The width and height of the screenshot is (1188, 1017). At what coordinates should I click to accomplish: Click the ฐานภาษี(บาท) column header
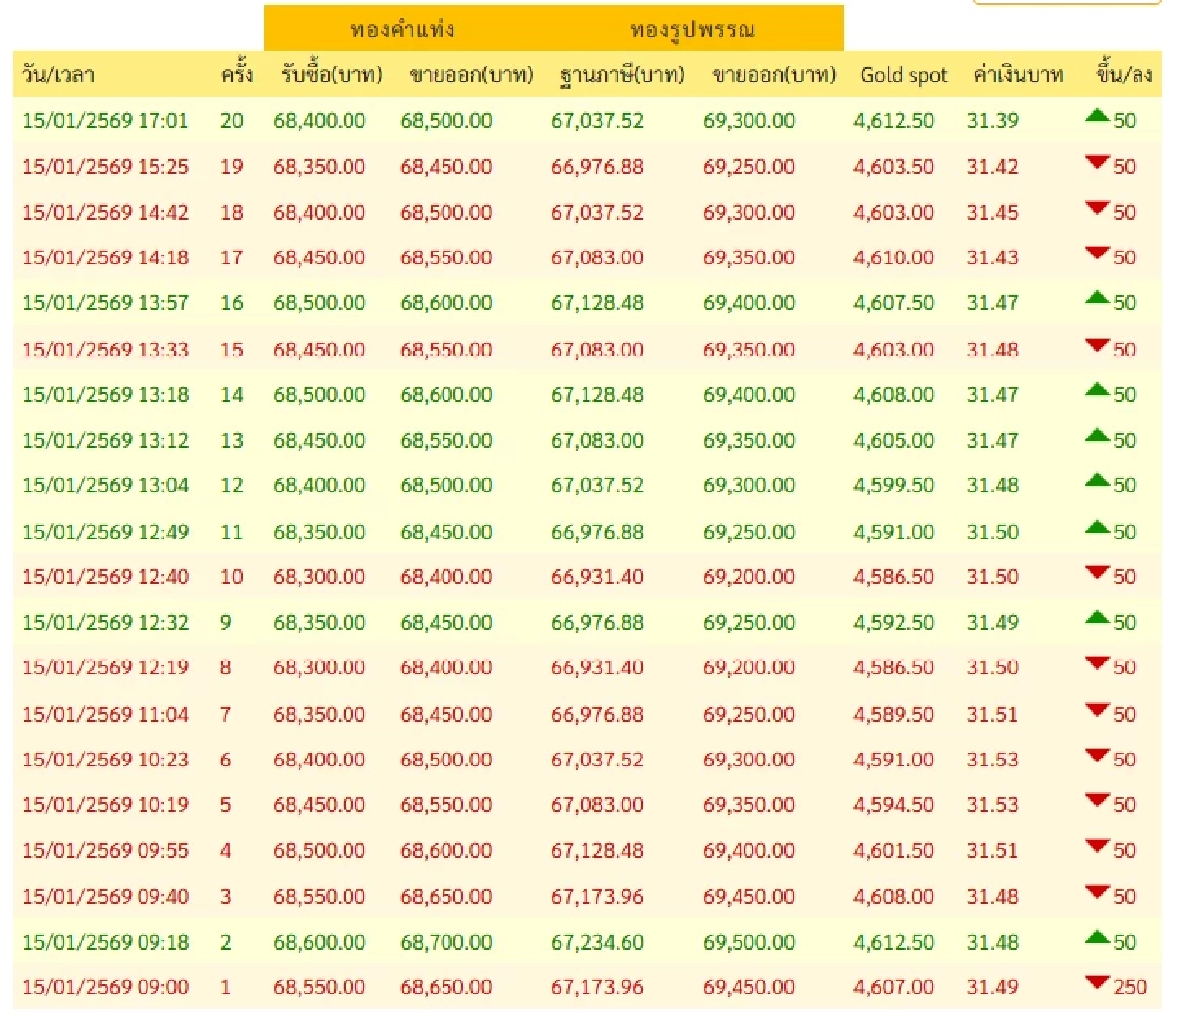point(622,75)
